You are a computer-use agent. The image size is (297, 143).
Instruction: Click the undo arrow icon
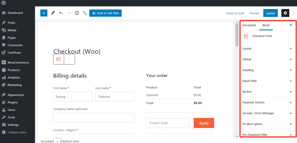coord(61,13)
